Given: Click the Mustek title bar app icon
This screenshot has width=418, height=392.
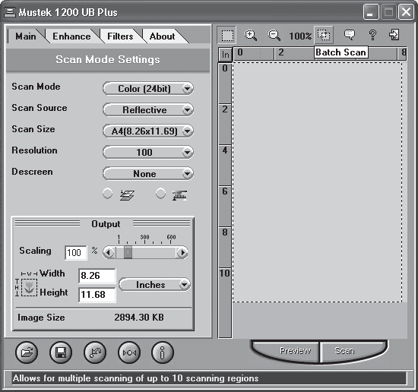Looking at the screenshot, I should pyautogui.click(x=10, y=12).
